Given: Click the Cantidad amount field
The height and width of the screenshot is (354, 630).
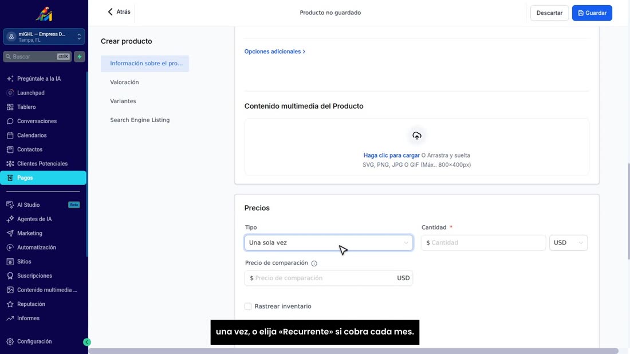Looking at the screenshot, I should (483, 243).
